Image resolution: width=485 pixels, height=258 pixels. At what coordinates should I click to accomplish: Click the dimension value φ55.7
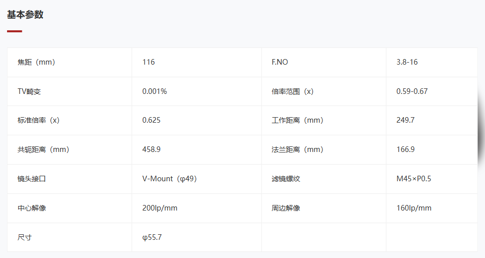pos(152,237)
